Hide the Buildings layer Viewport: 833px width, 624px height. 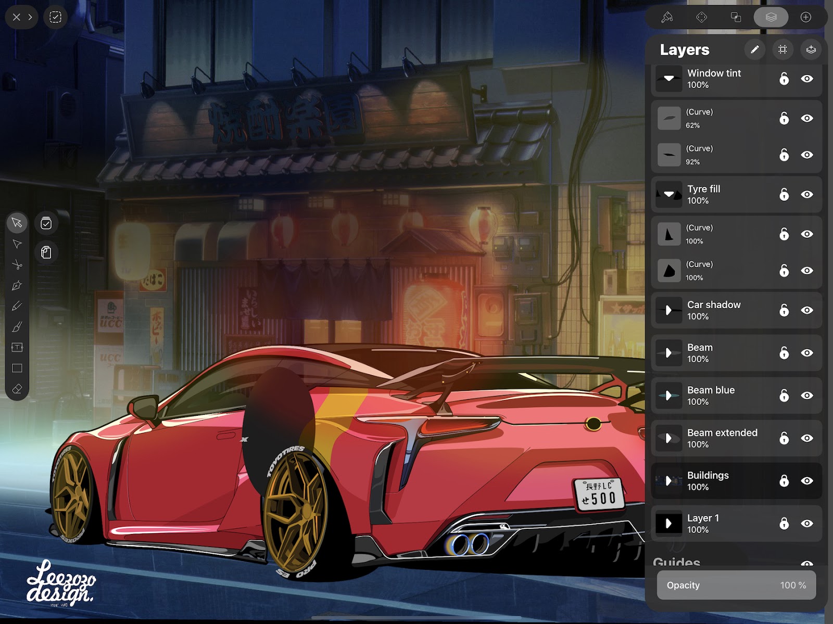[x=807, y=481]
